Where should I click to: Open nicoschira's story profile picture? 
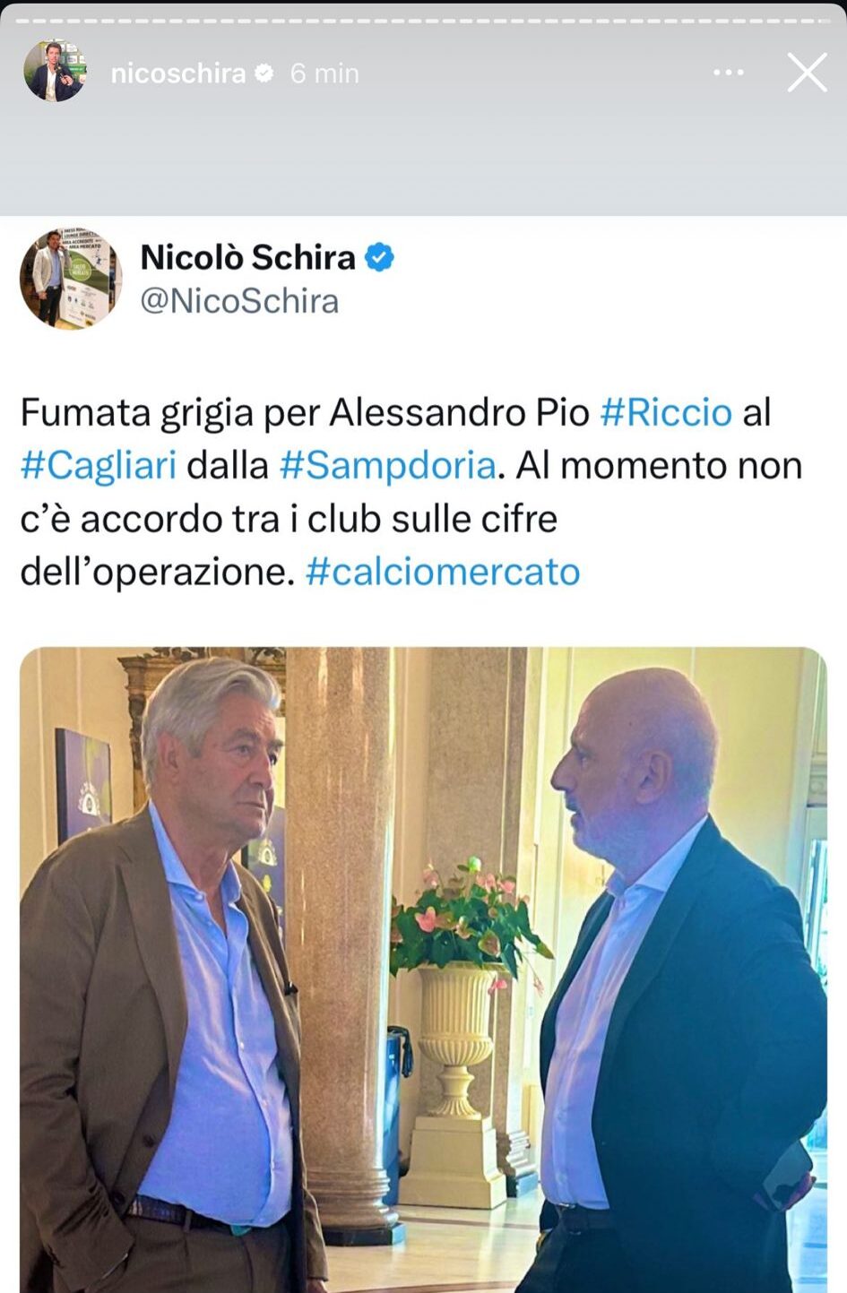pyautogui.click(x=55, y=72)
